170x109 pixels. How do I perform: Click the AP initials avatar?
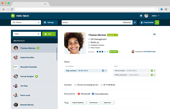click(16, 67)
